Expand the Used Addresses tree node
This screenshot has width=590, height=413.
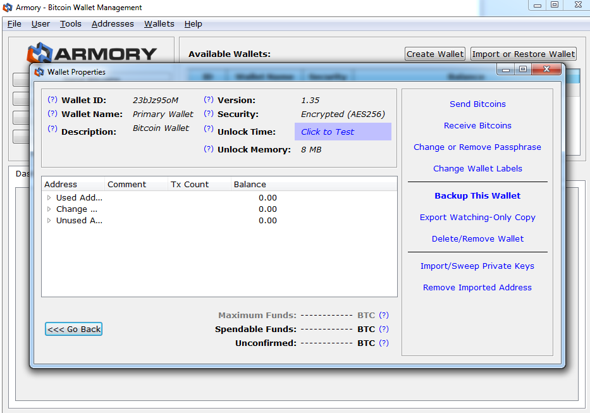point(49,198)
